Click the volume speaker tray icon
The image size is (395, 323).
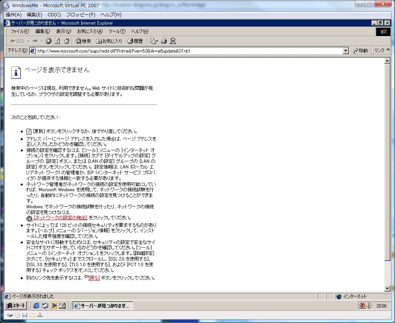369,306
